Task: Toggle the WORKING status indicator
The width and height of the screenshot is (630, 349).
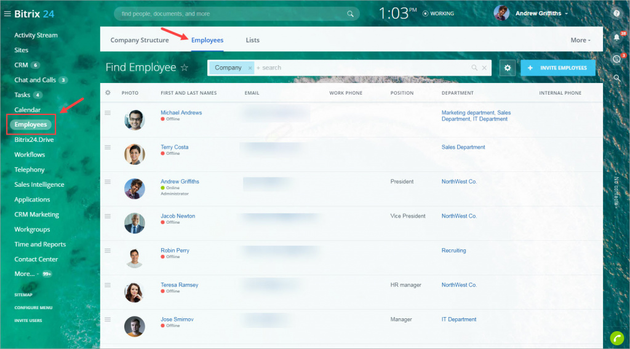Action: [x=438, y=14]
